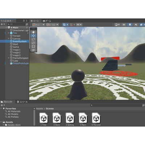Viewport: 145px width, 145px height.
Task: Toggle scene lighting bulb button
Action: pyautogui.click(x=130, y=25)
